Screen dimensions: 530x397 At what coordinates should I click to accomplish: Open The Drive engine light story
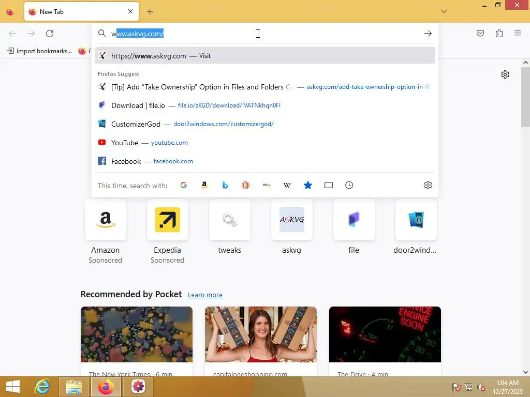coord(385,341)
